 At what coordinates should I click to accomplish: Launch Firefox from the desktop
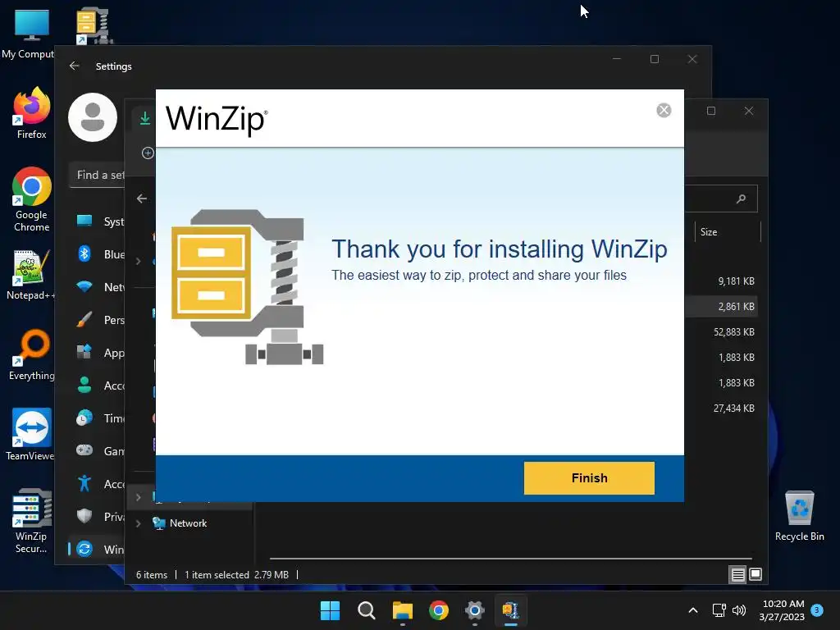click(x=32, y=113)
